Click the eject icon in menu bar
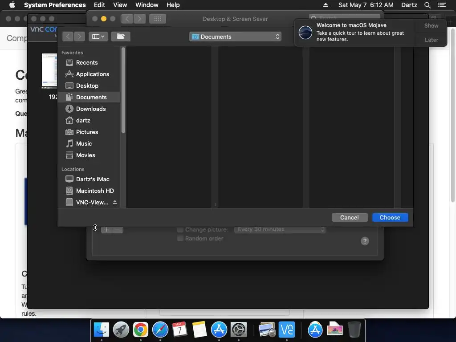This screenshot has width=456, height=342. pos(326,5)
